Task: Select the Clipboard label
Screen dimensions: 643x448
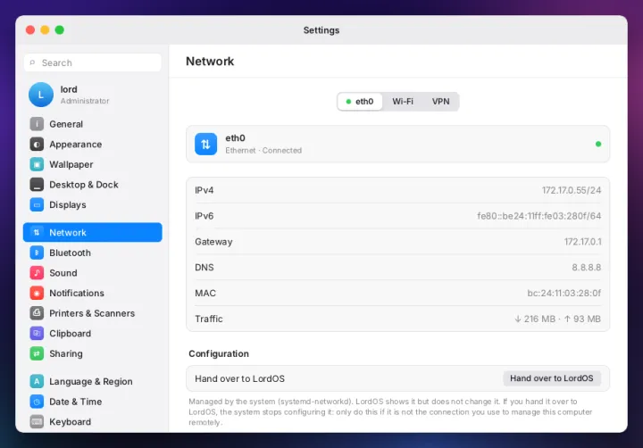Action: 71,333
